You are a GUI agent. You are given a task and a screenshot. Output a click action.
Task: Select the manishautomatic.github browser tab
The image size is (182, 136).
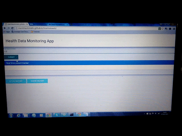click(x=16, y=24)
